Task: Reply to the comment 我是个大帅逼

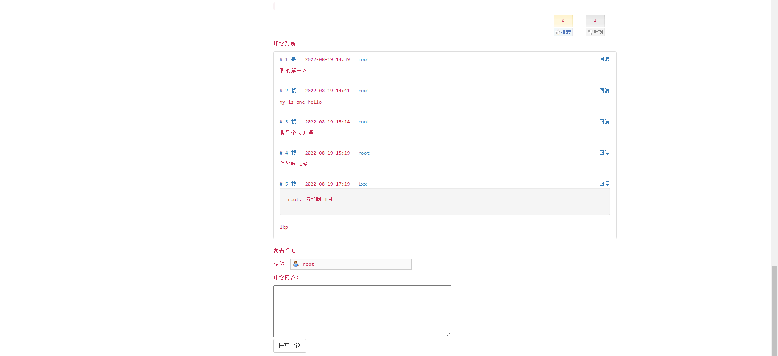Action: pos(604,122)
